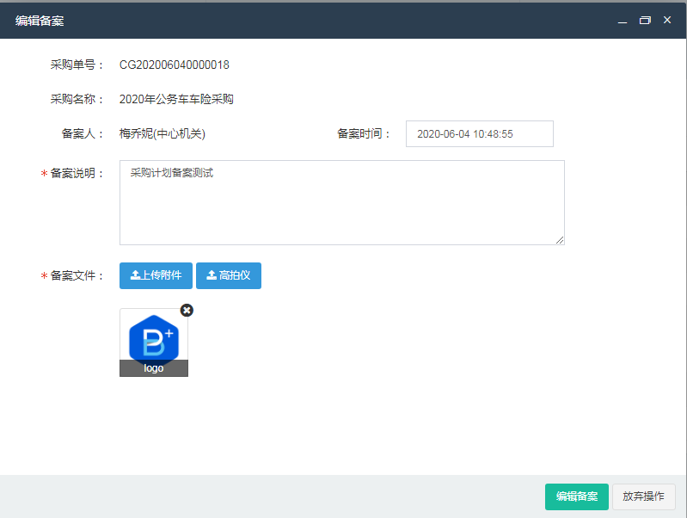Screen dimensions: 687x518
Task: Cancel using the 放弃操作 button
Action: (x=643, y=496)
